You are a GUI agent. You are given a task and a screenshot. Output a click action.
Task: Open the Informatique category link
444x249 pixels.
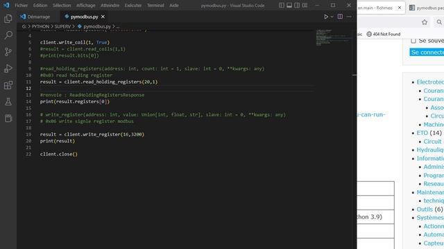click(430, 158)
